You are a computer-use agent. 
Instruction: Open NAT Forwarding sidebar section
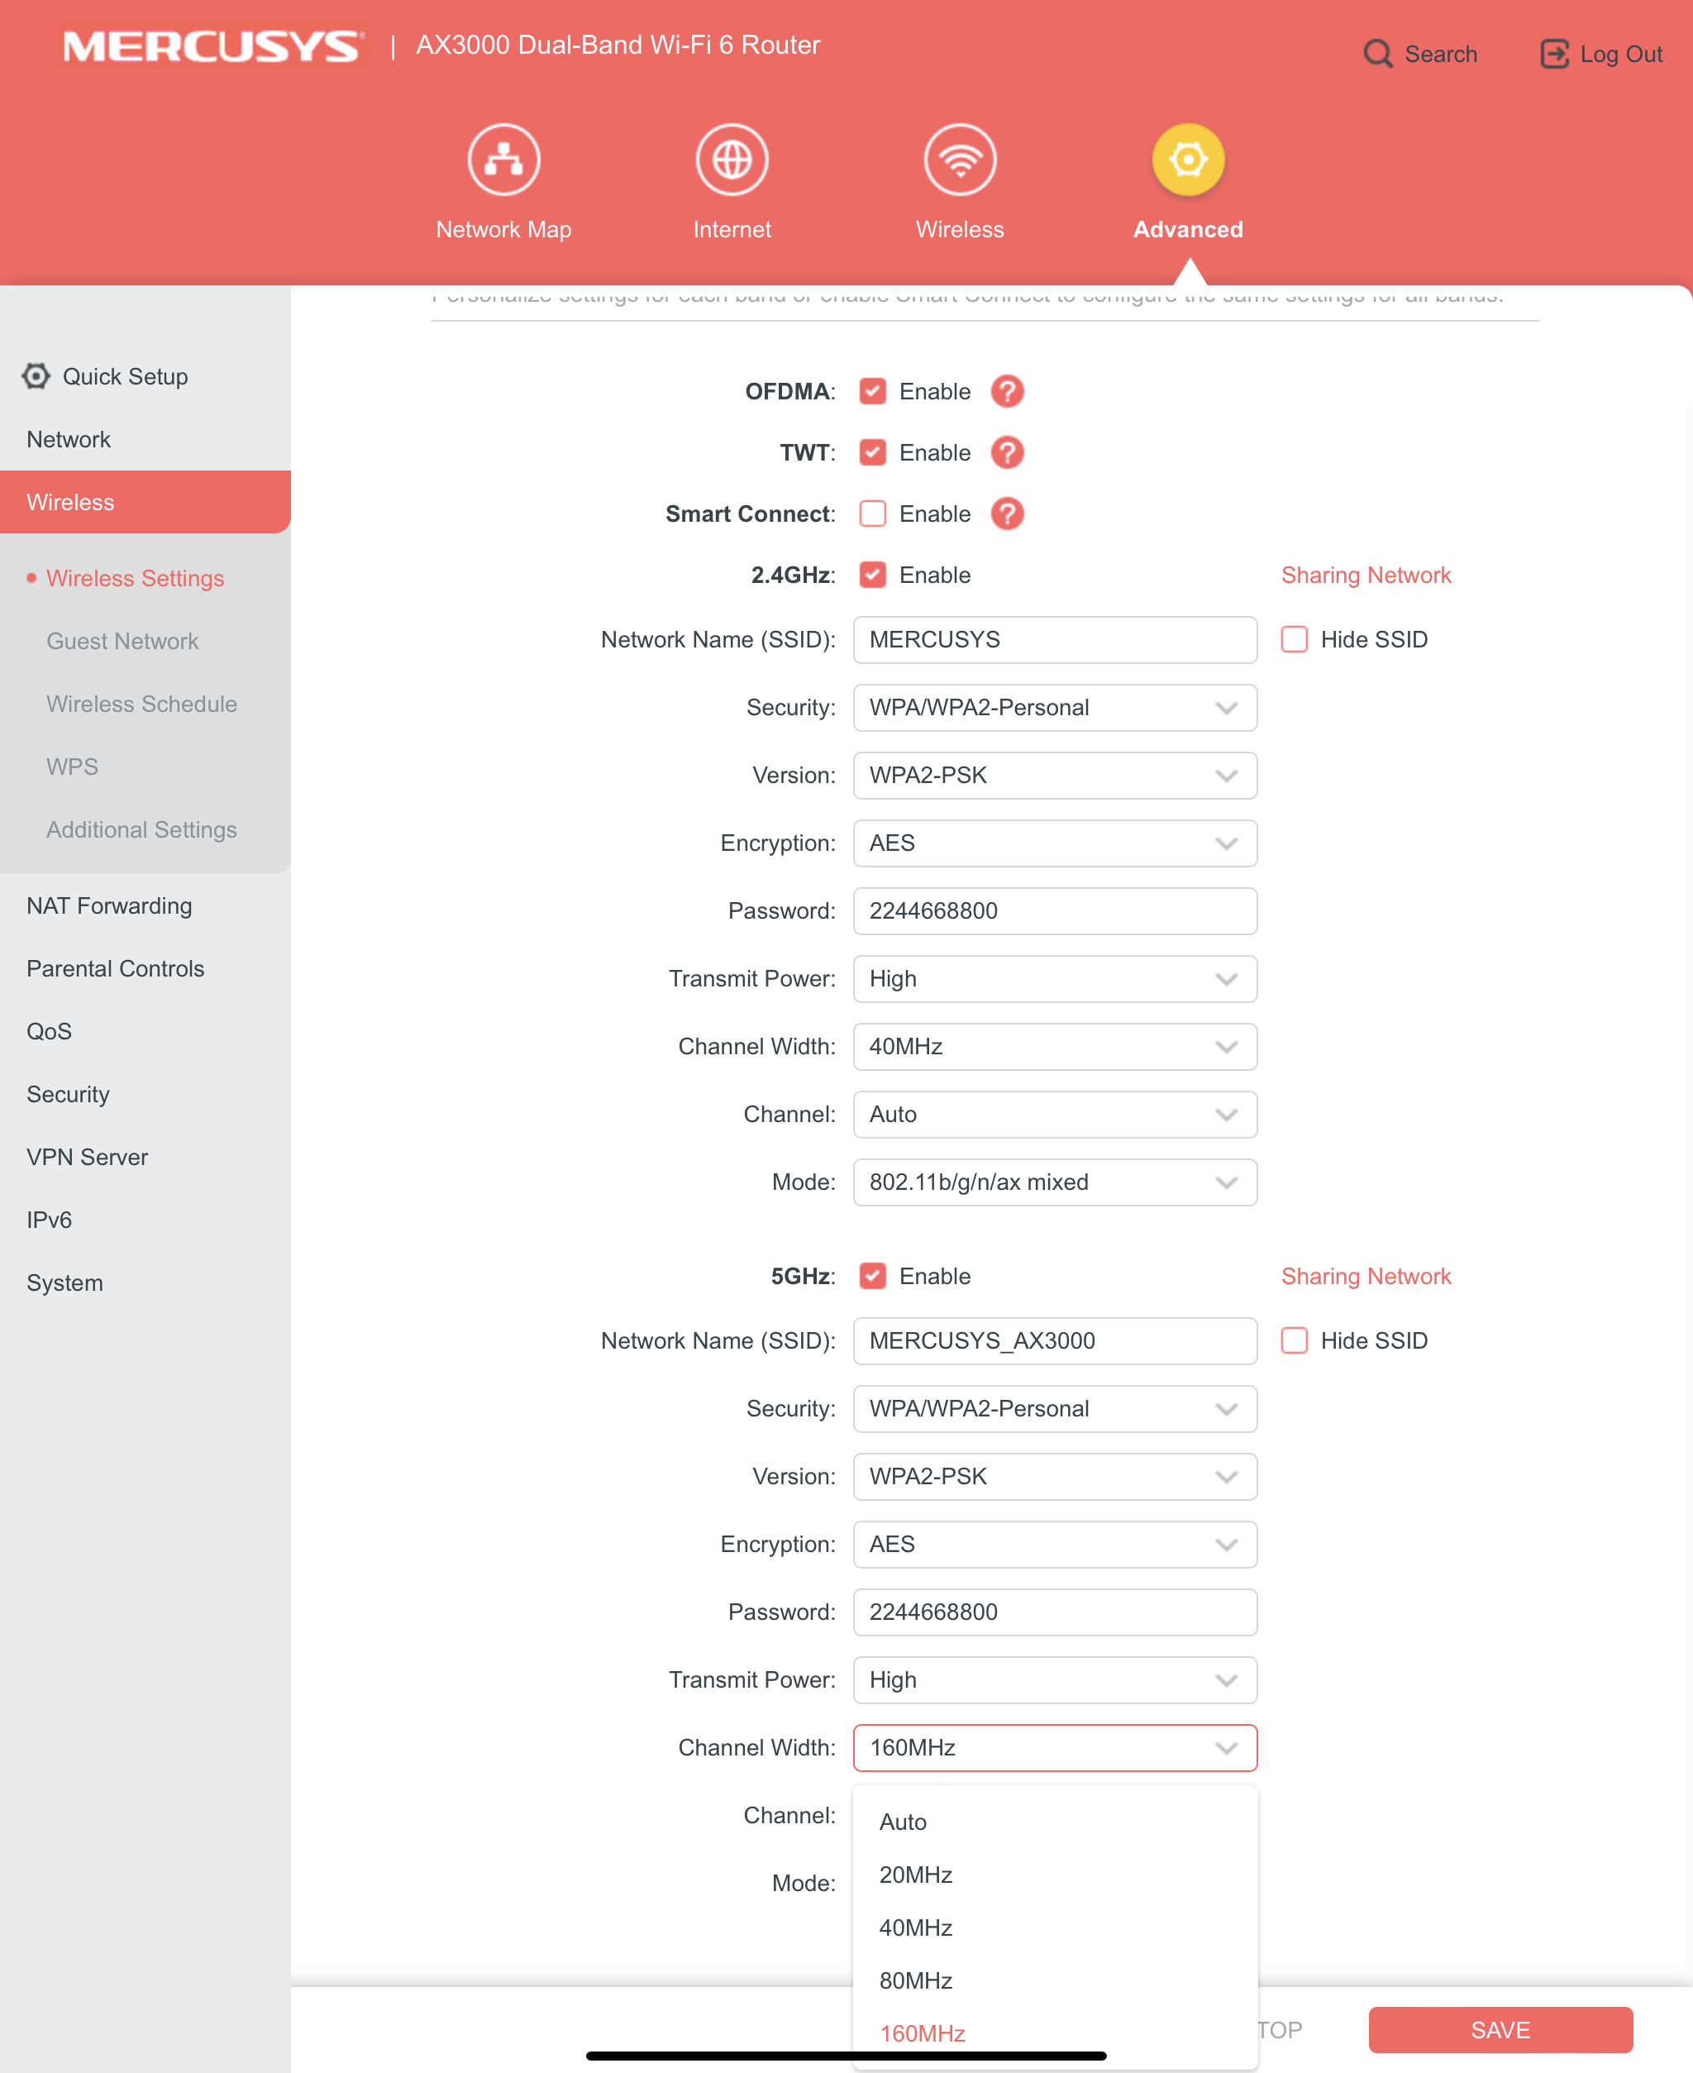(145, 906)
